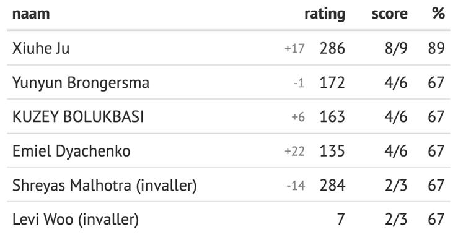Select the +17 rating change
This screenshot has height=245, width=458.
click(x=295, y=49)
